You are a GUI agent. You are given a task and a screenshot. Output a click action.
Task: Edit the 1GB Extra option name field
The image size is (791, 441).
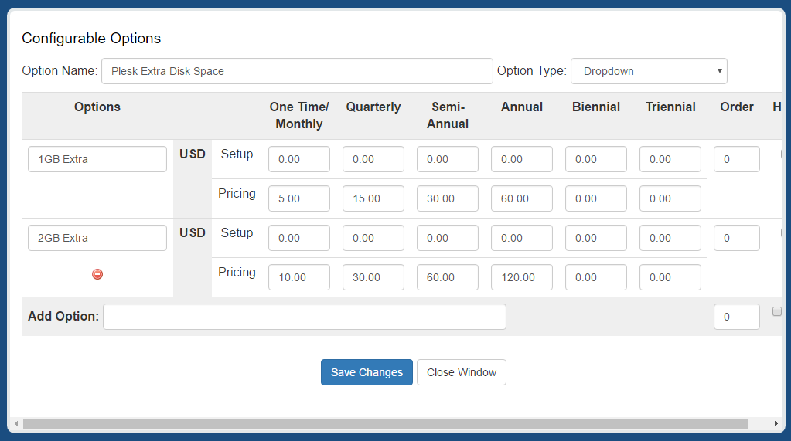click(97, 159)
